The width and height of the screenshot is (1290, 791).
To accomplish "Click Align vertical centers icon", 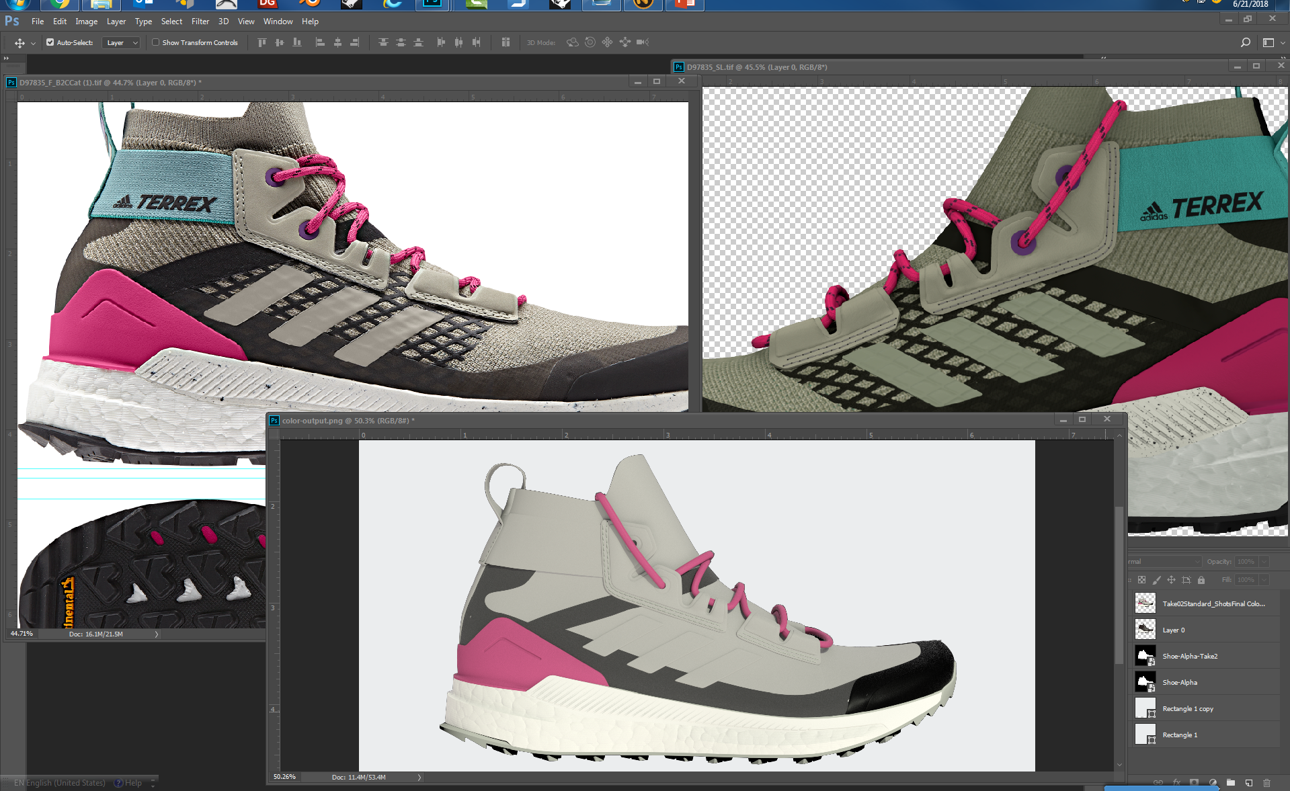I will click(x=280, y=42).
